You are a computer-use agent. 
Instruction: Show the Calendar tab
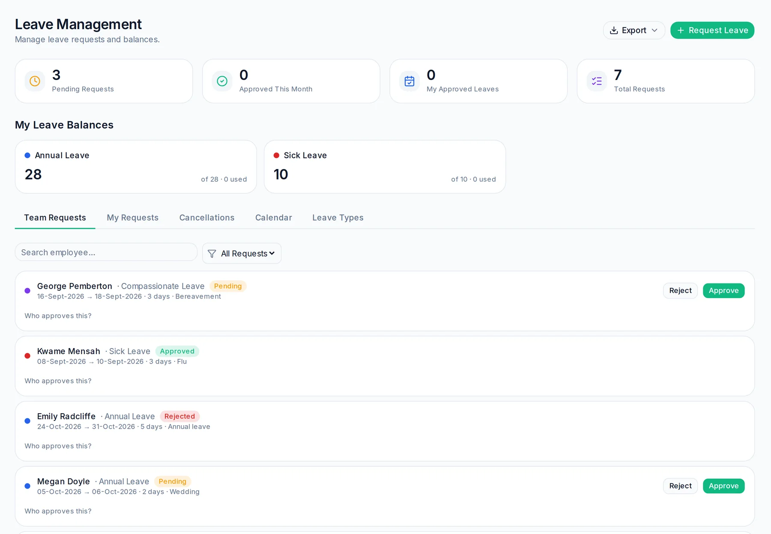point(273,218)
